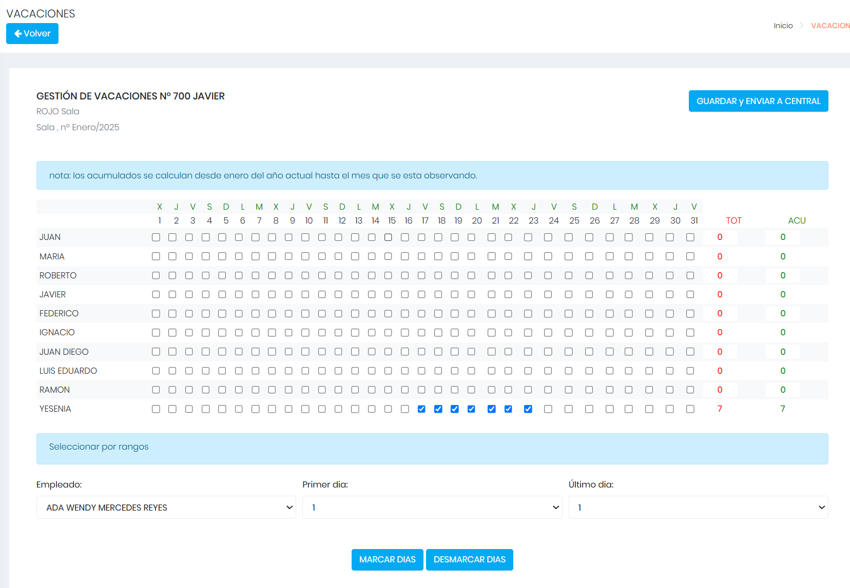This screenshot has width=850, height=588.
Task: Check day 10 for JAVIER
Action: click(305, 295)
